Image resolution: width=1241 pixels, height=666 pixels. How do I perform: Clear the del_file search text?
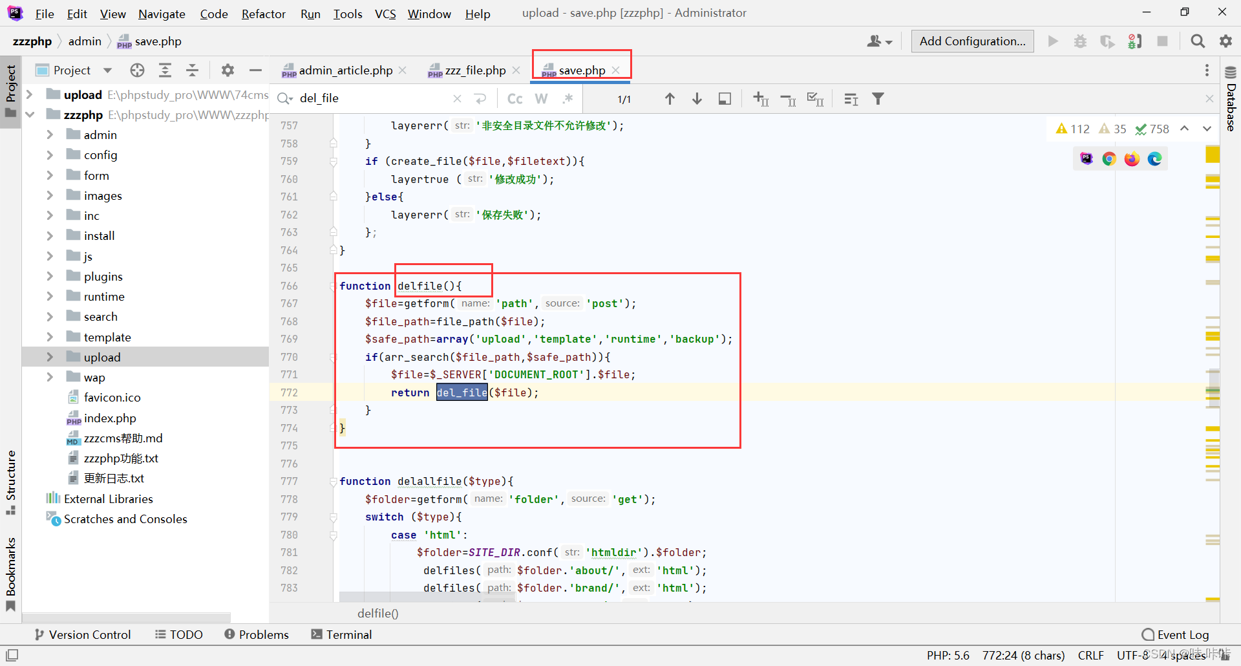click(x=457, y=98)
